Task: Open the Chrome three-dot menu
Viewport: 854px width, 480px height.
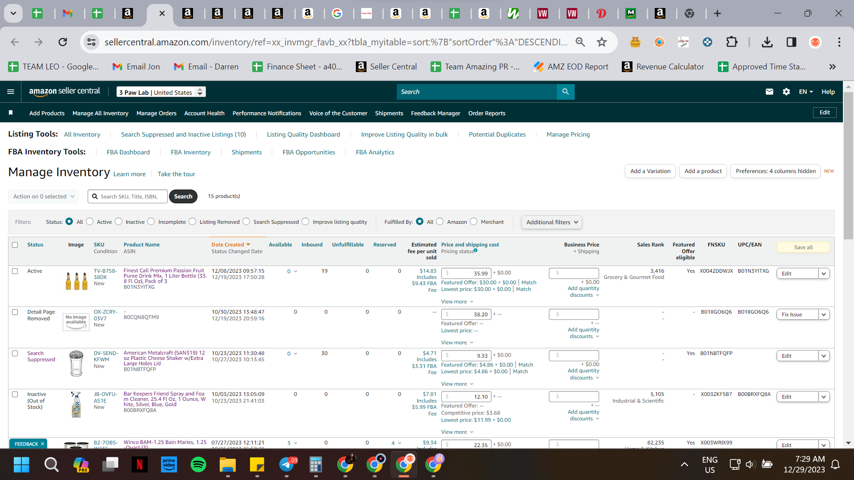Action: click(x=839, y=42)
